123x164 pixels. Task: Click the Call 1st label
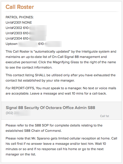(x=105, y=116)
